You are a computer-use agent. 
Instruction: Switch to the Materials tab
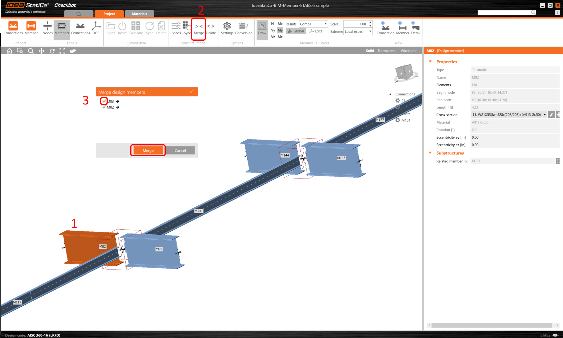coord(139,13)
